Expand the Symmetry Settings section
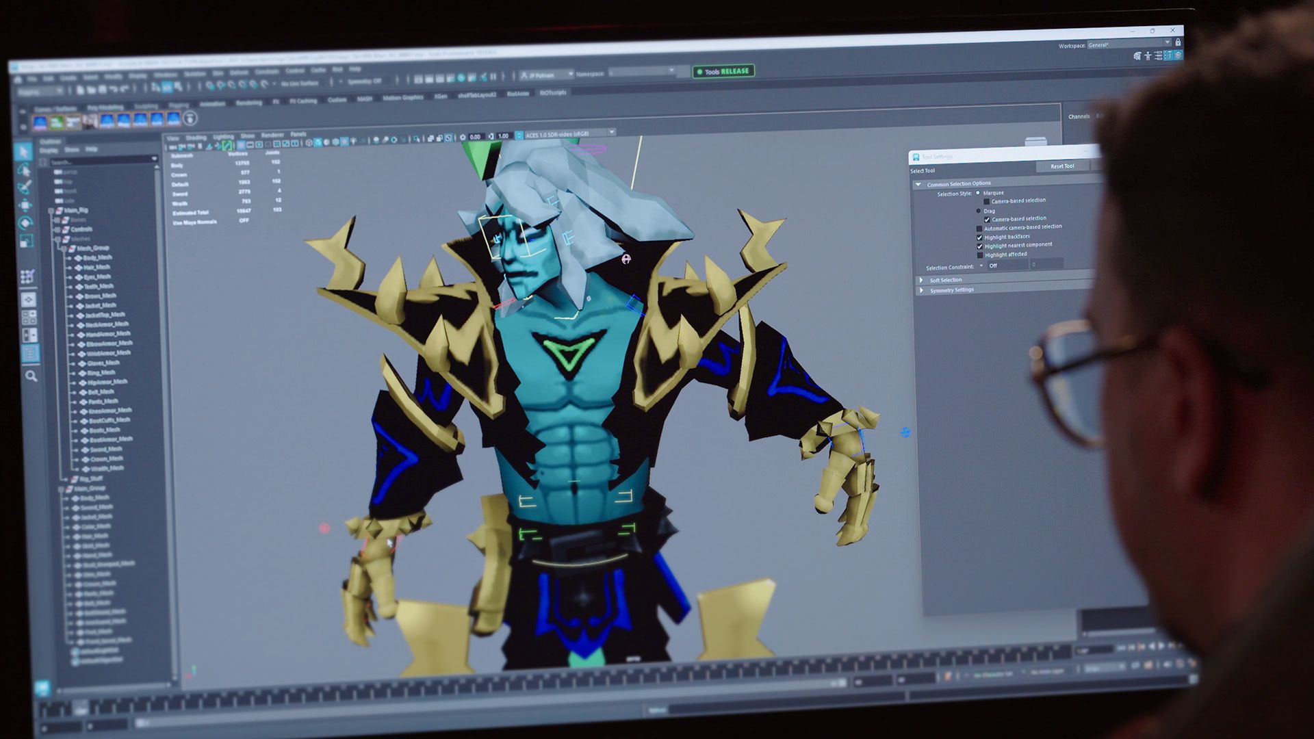Image resolution: width=1314 pixels, height=739 pixels. point(921,290)
